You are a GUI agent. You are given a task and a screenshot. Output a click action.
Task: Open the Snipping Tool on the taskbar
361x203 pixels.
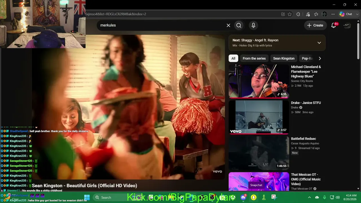coord(274,197)
